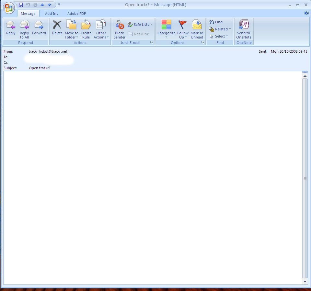The height and width of the screenshot is (291, 311).
Task: Click the subject text Open trackr?
Action: [x=40, y=68]
